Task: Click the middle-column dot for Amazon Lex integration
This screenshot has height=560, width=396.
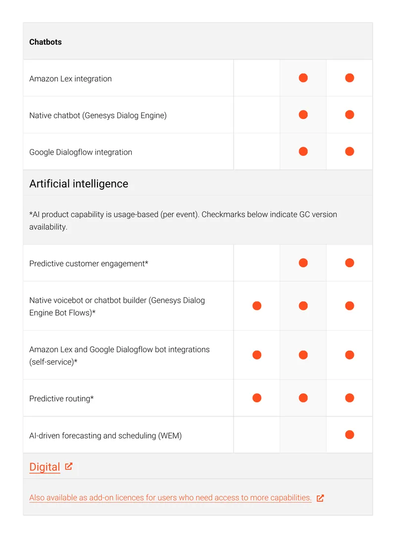Action: coord(303,78)
